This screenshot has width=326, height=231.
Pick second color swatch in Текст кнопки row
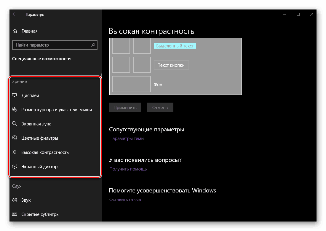(x=142, y=65)
